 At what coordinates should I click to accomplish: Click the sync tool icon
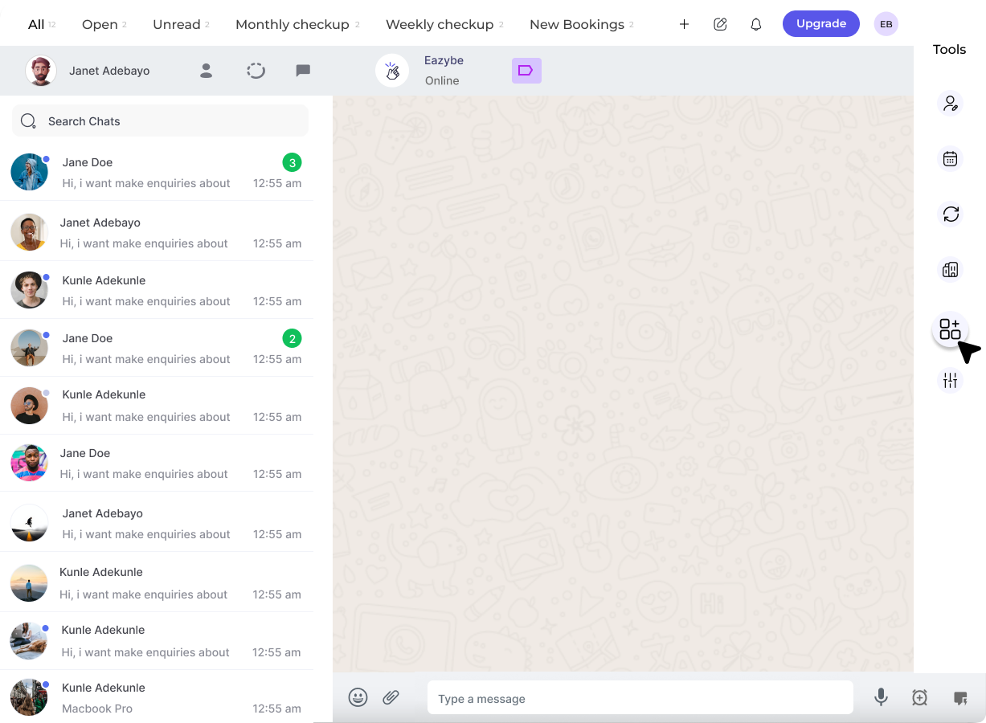pos(950,214)
